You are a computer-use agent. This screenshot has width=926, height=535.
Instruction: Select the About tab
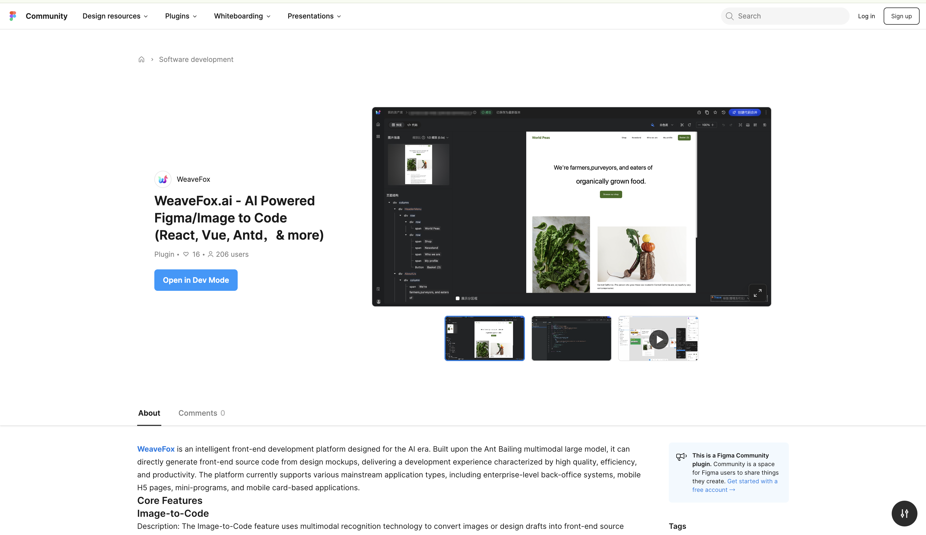[149, 413]
